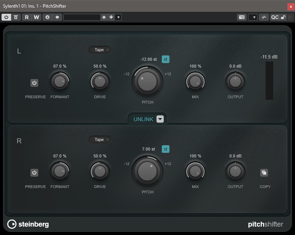Viewport: 295px width, 235px height.
Task: Open the Tape mode dropdown for L channel
Action: click(100, 50)
